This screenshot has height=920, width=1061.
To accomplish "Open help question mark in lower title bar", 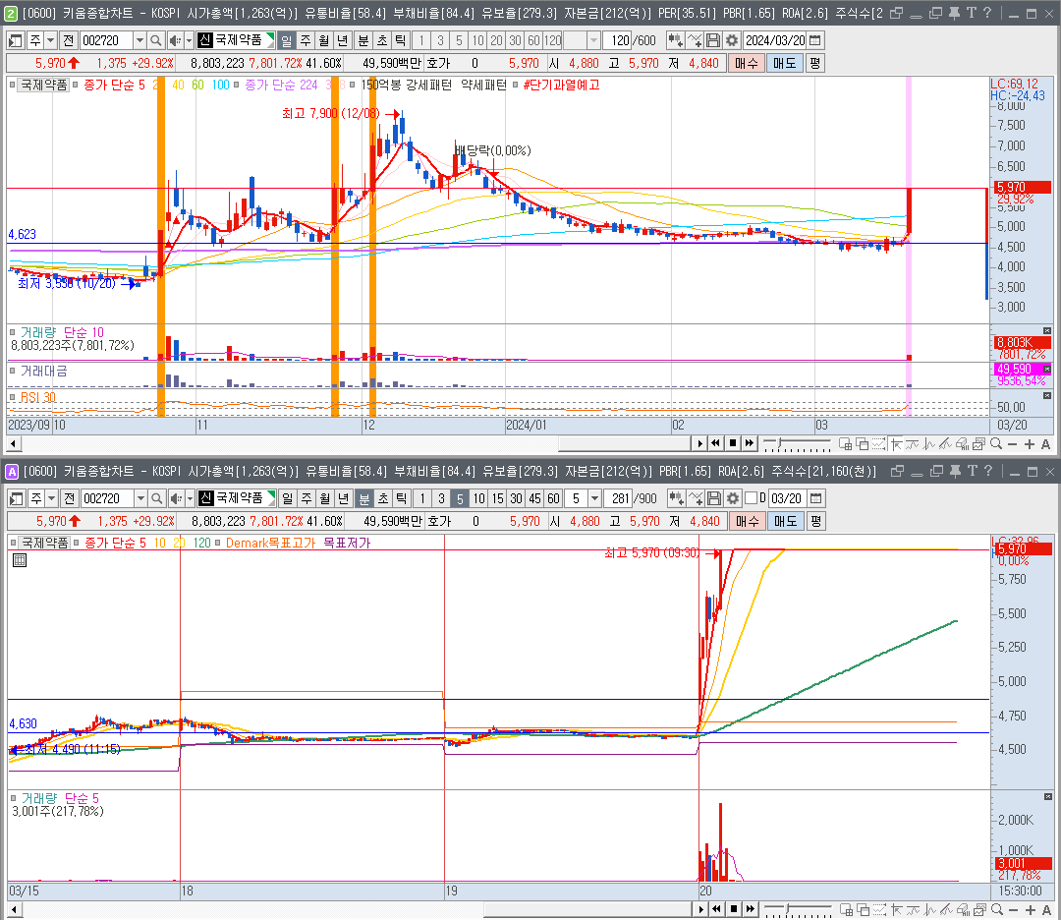I will [988, 471].
